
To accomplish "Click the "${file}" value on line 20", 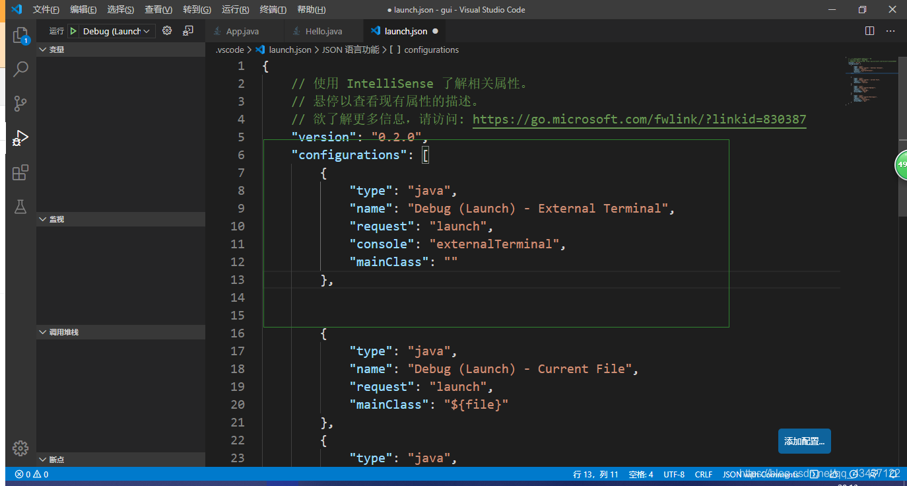I will pos(477,405).
